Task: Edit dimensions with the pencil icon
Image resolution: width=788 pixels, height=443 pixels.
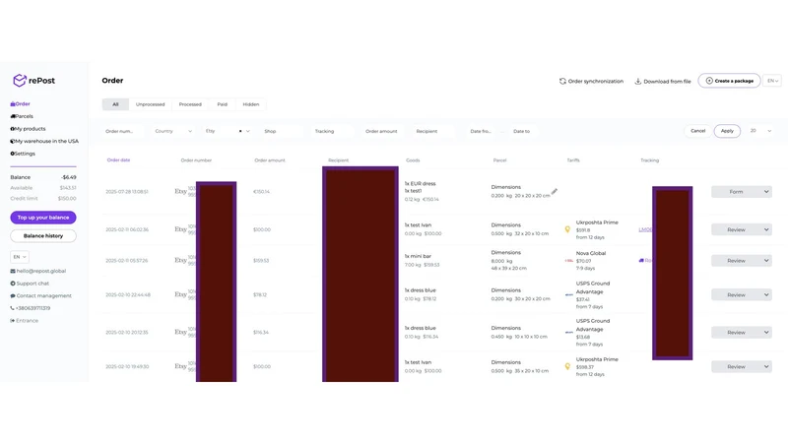Action: coord(555,191)
